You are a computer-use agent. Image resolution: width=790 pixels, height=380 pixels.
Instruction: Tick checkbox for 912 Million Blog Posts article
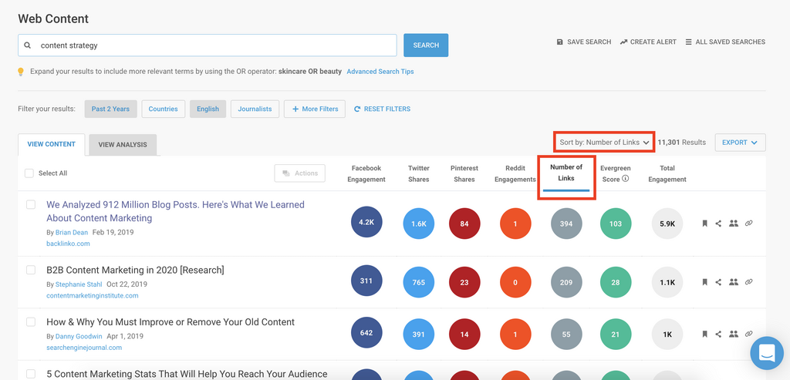[x=31, y=205]
